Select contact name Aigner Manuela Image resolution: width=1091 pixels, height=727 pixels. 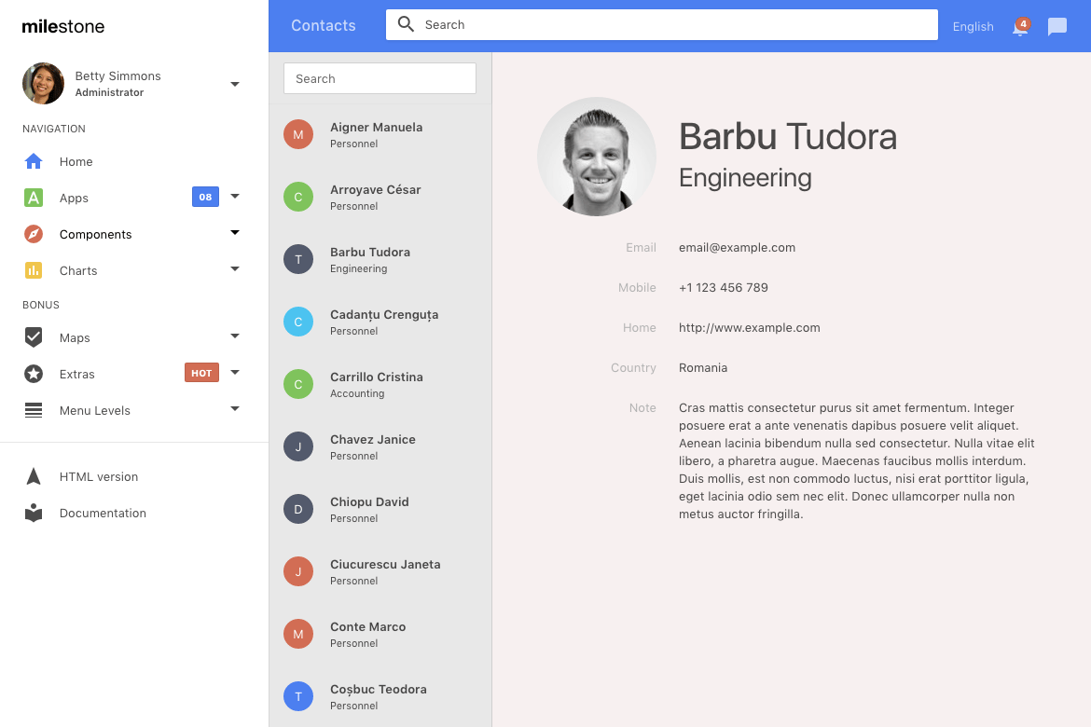[x=377, y=128]
